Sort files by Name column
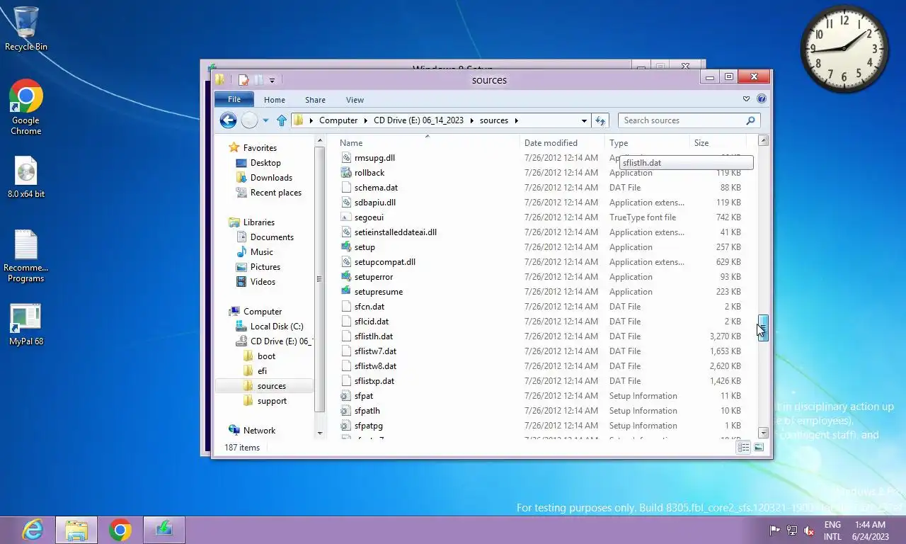The height and width of the screenshot is (544, 906). pyautogui.click(x=351, y=143)
